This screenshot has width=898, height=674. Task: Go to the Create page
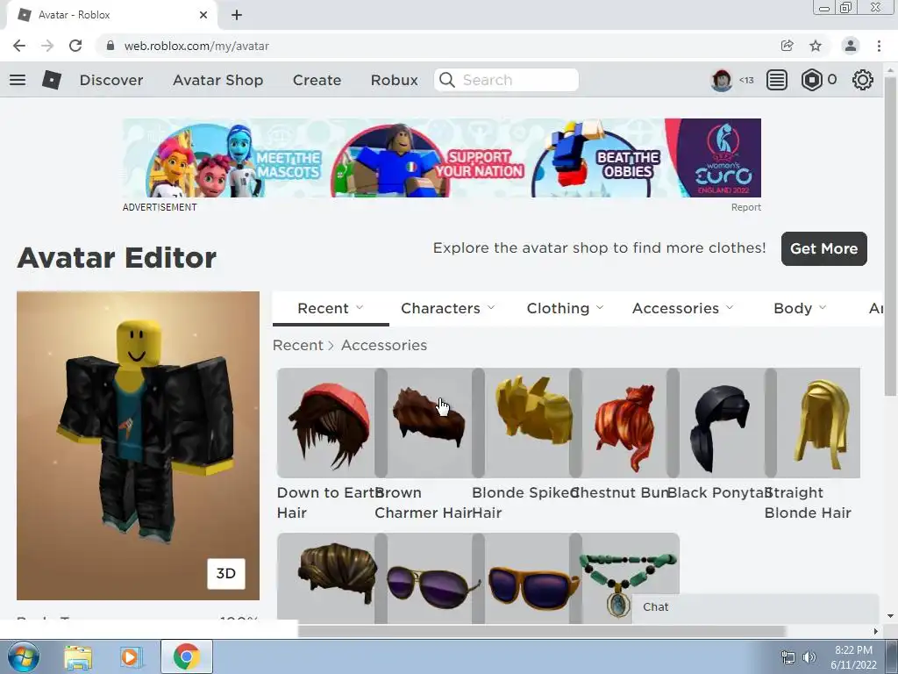click(317, 80)
